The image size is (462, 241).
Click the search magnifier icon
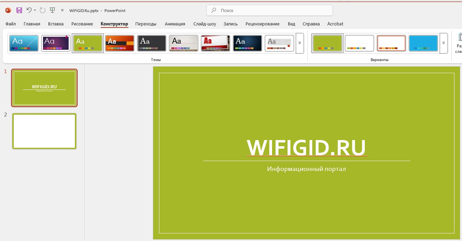(x=214, y=10)
